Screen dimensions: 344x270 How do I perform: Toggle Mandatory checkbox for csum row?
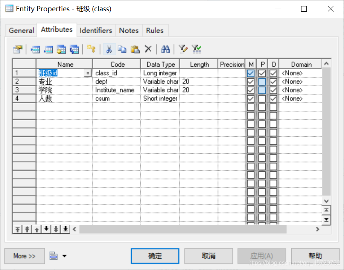point(251,99)
